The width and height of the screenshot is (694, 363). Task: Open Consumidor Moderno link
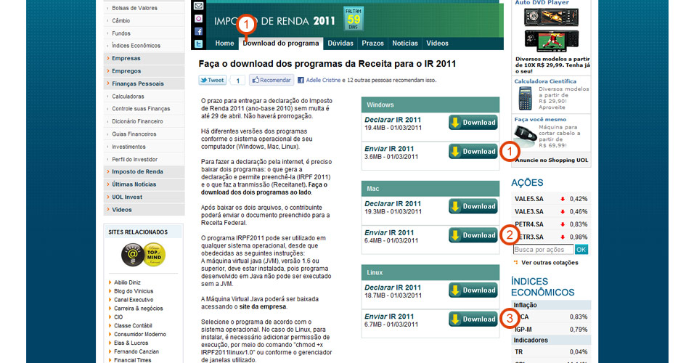140,334
